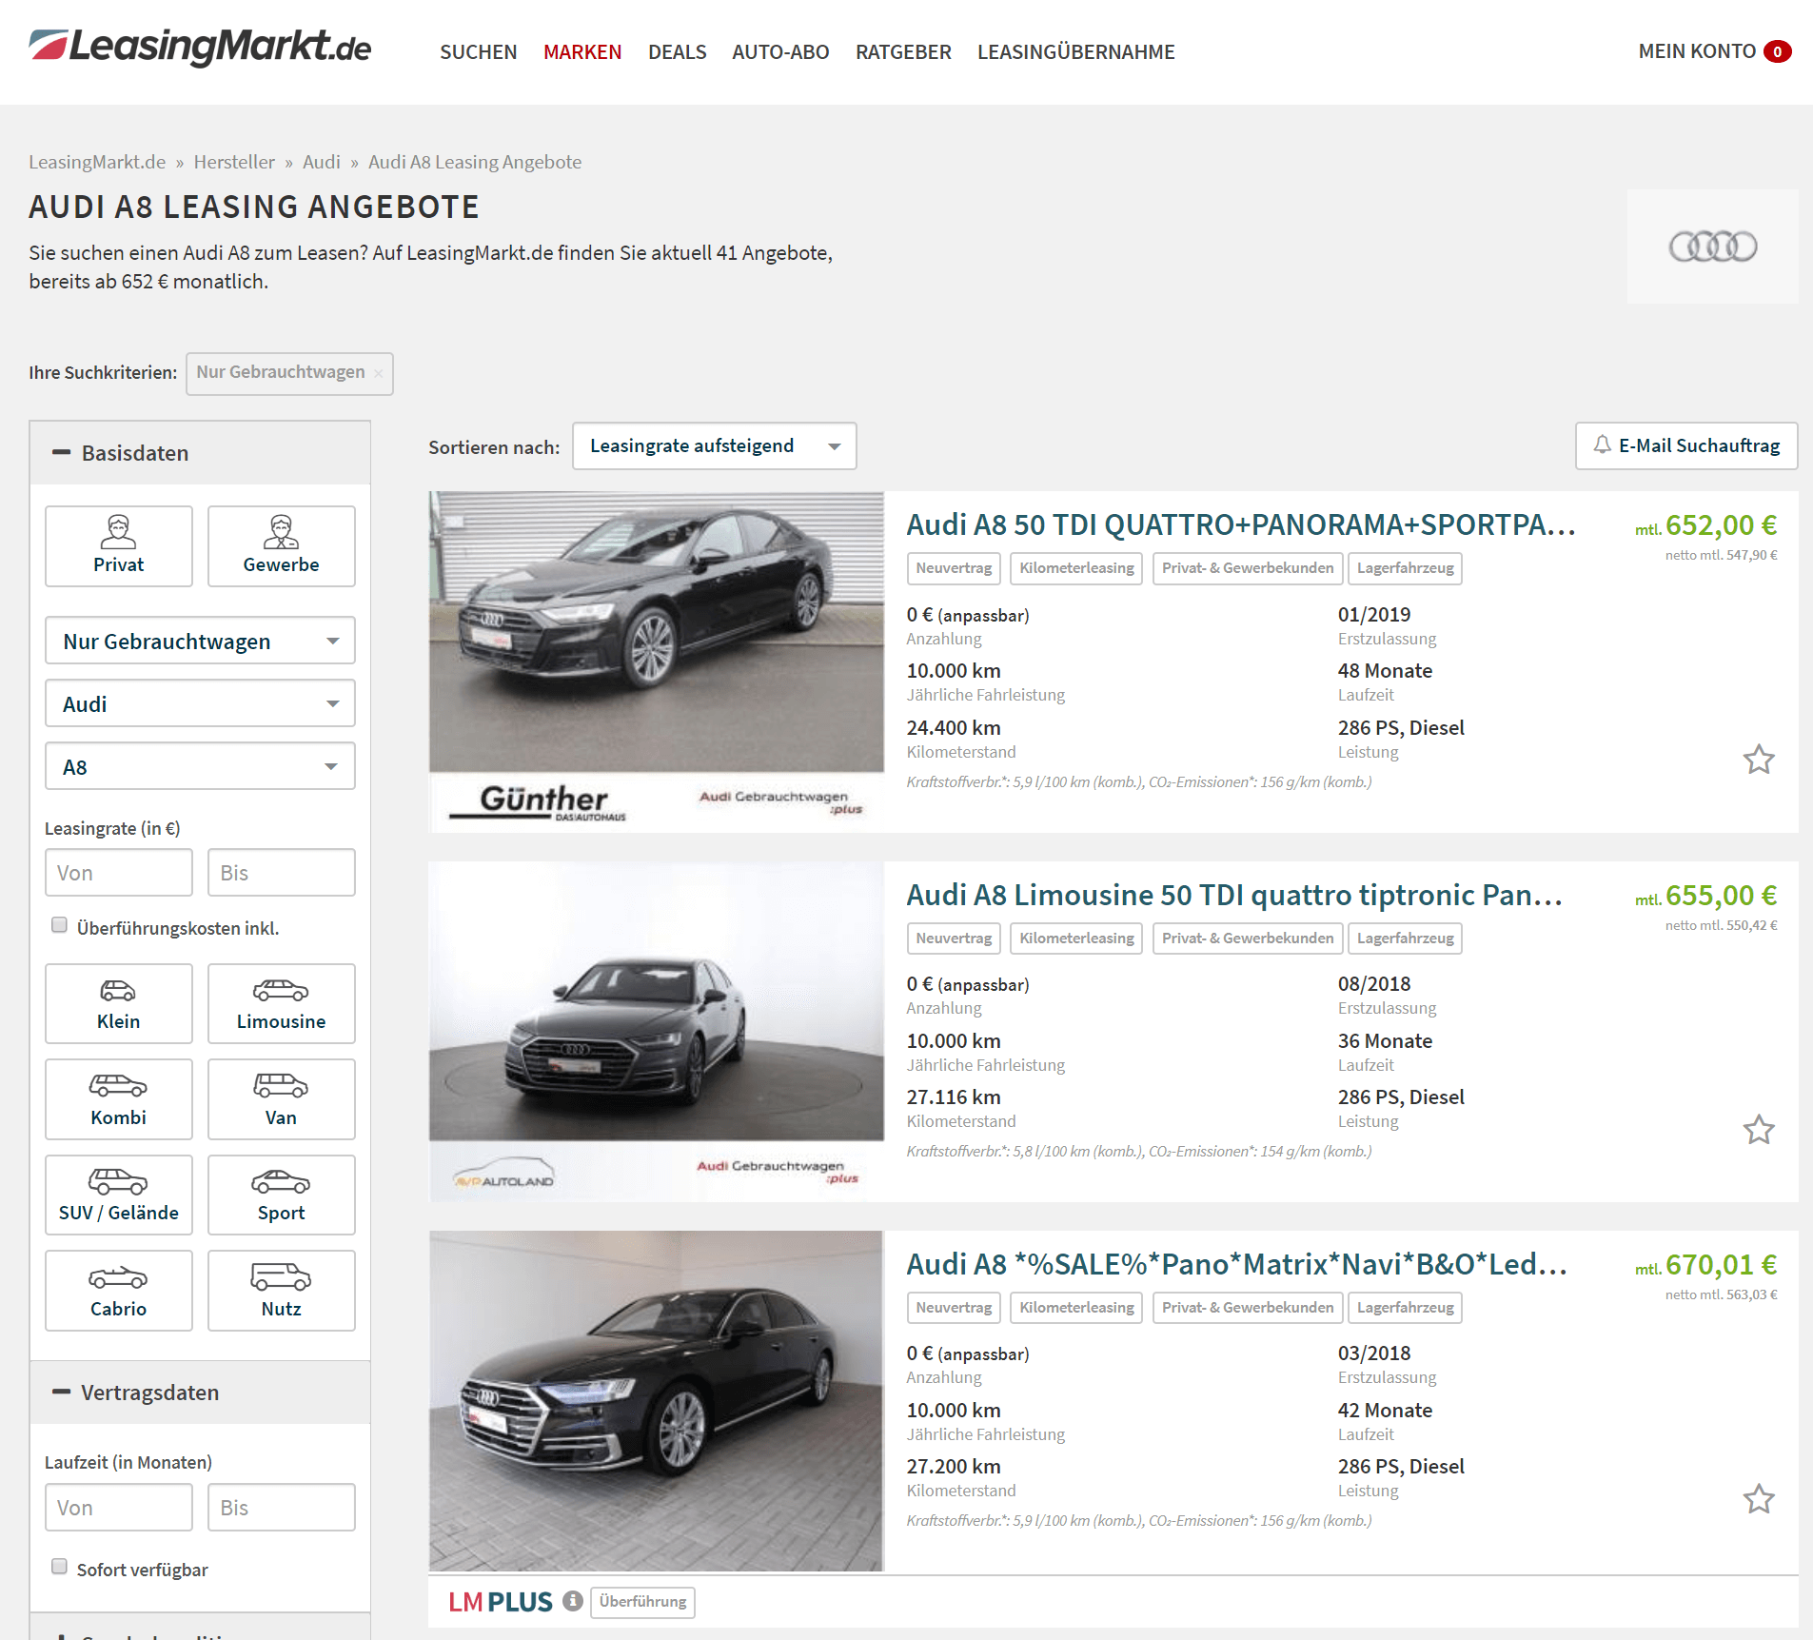1813x1640 pixels.
Task: Choose the Limousine body type
Action: [281, 1003]
